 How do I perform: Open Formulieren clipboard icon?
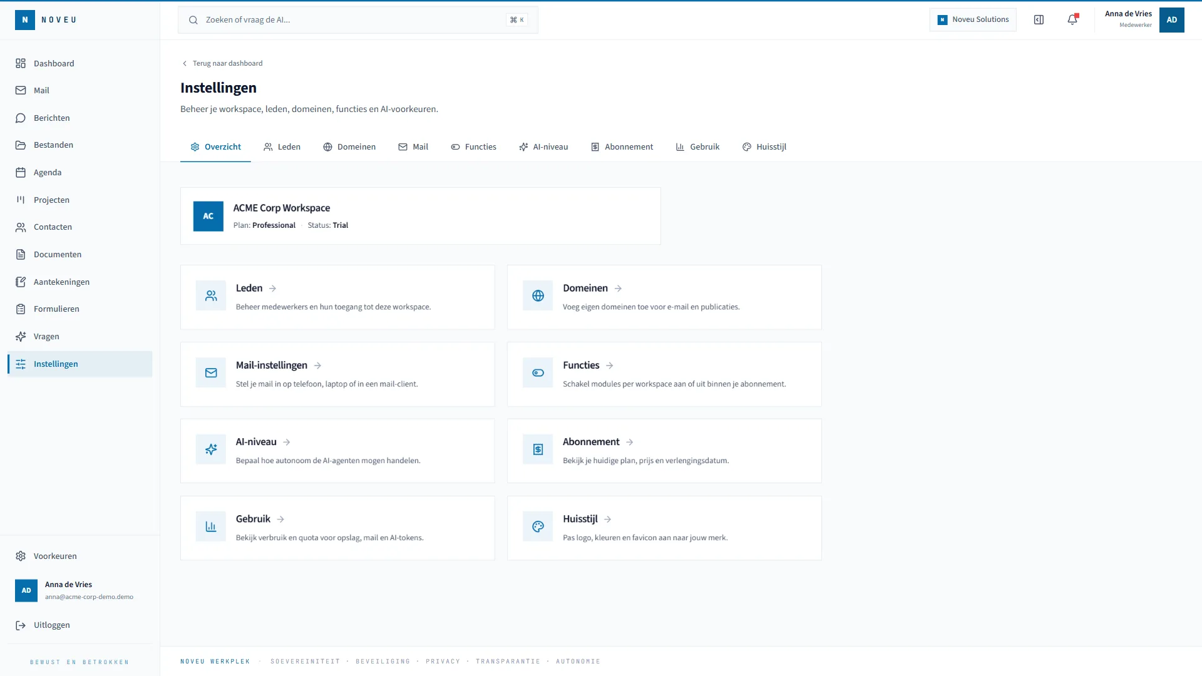tap(21, 309)
